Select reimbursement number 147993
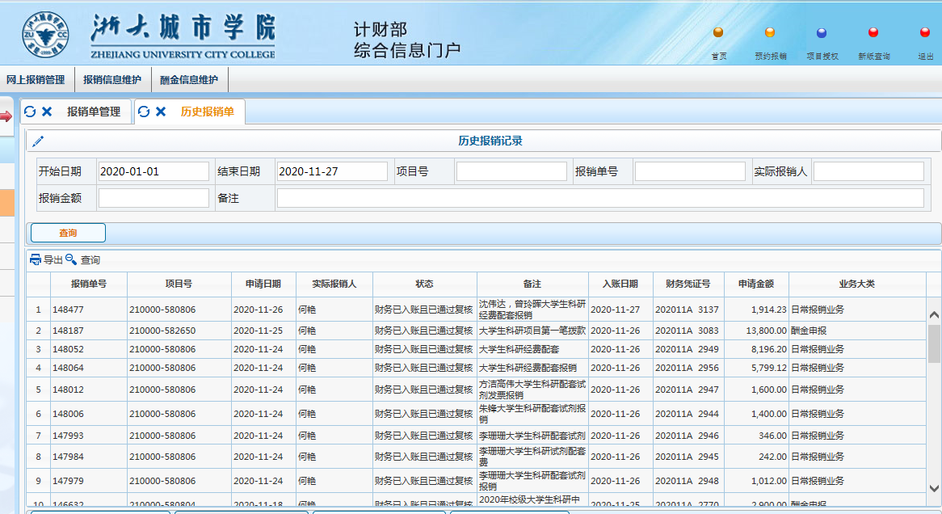This screenshot has height=514, width=942. pyautogui.click(x=68, y=436)
